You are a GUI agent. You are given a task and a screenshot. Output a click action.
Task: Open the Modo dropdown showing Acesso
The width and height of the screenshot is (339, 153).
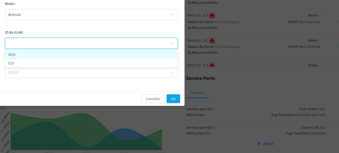pyautogui.click(x=91, y=15)
